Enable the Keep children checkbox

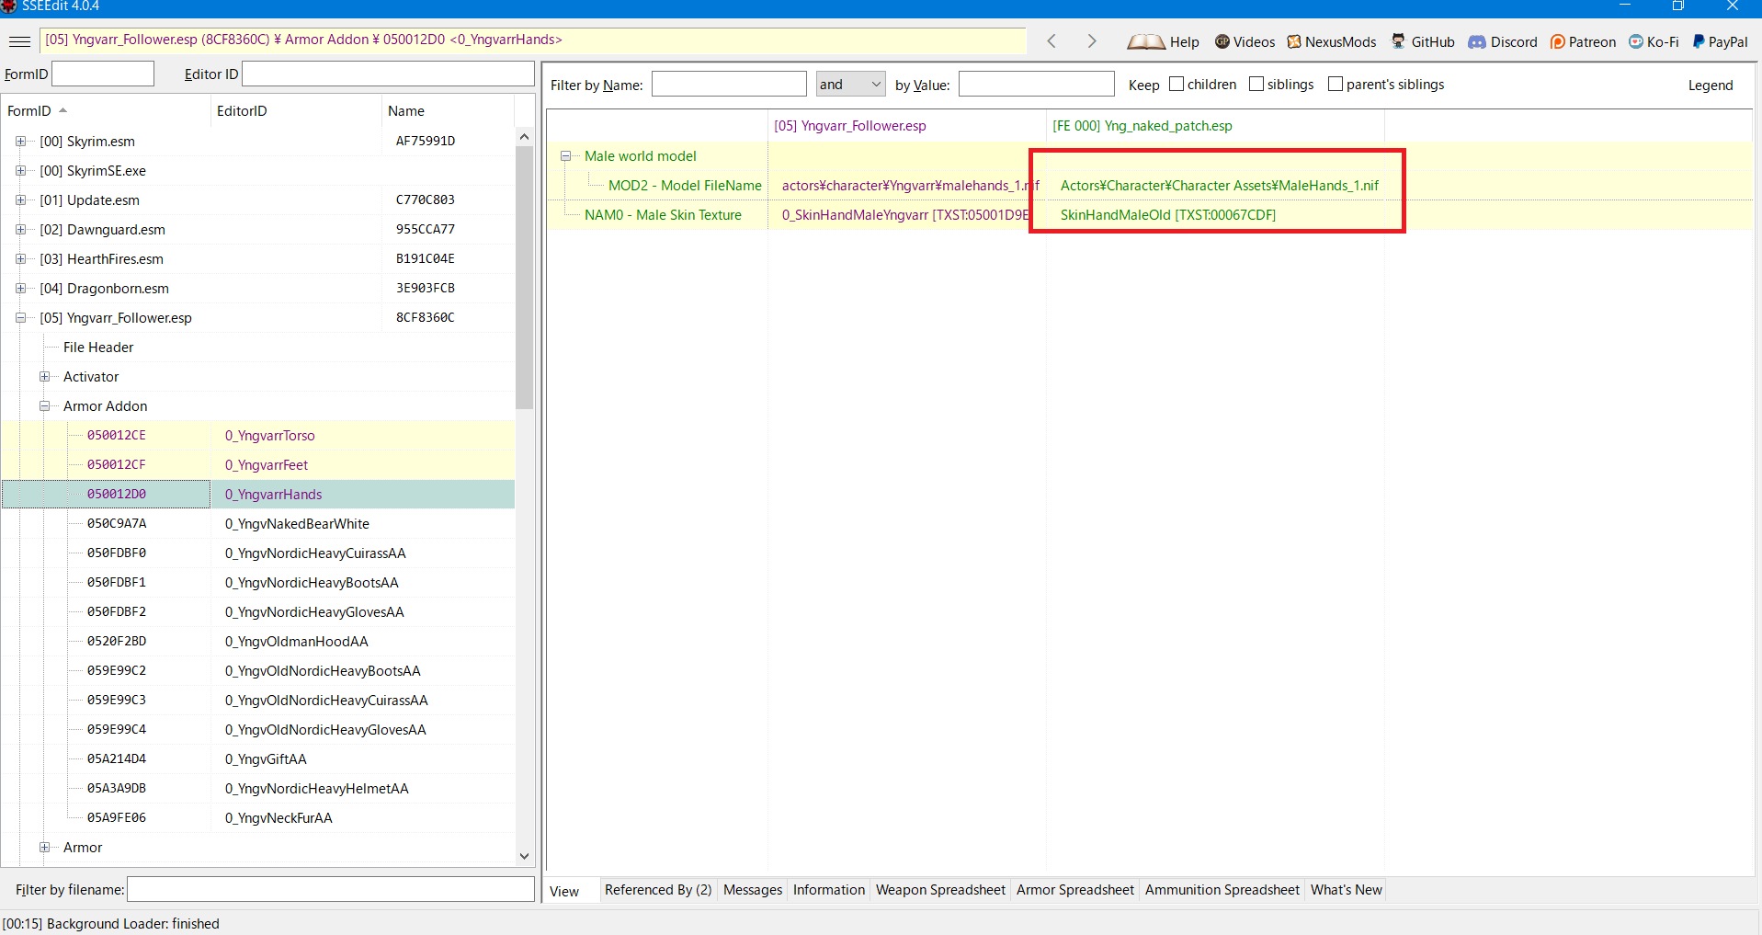coord(1177,85)
